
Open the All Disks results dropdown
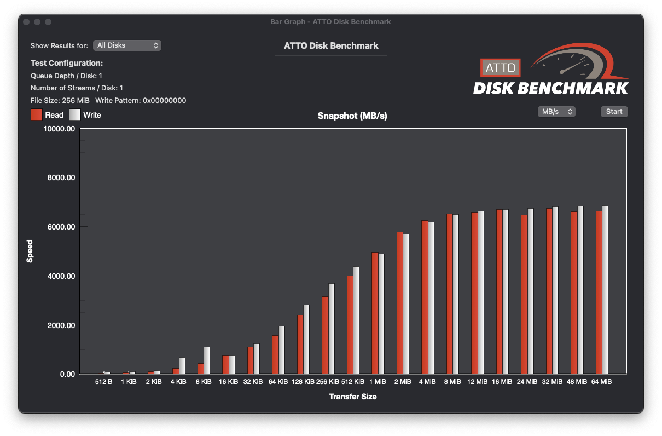(127, 45)
